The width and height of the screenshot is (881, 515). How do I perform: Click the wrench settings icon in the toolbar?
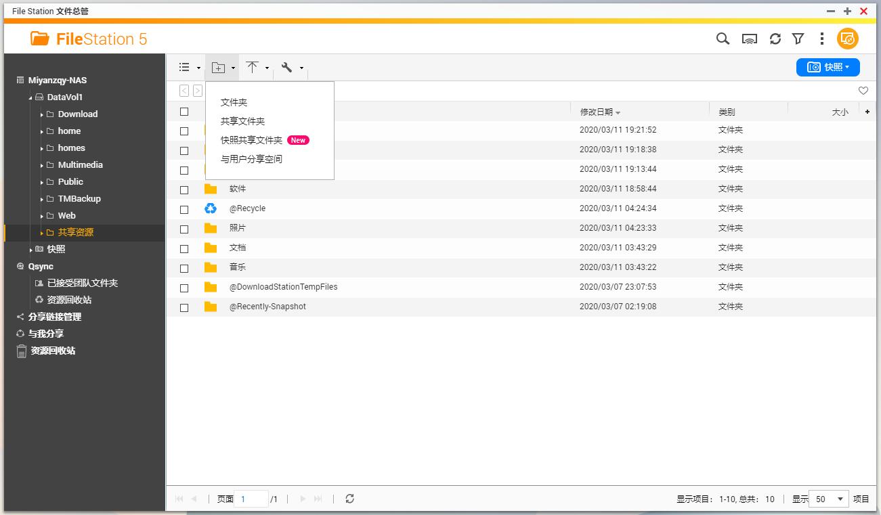click(286, 67)
